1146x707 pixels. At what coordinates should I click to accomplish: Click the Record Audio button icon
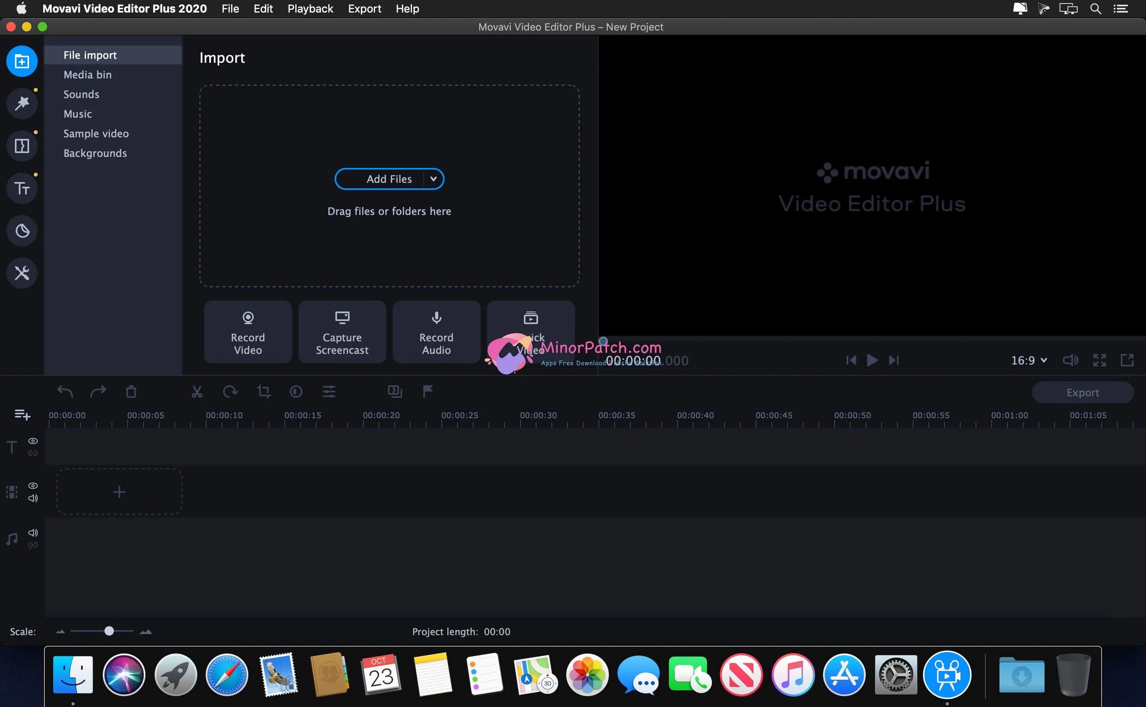click(436, 317)
